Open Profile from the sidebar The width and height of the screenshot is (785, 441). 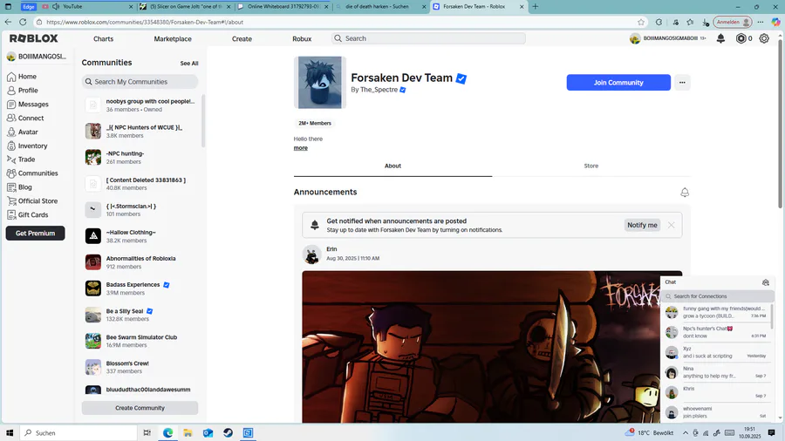(x=28, y=91)
